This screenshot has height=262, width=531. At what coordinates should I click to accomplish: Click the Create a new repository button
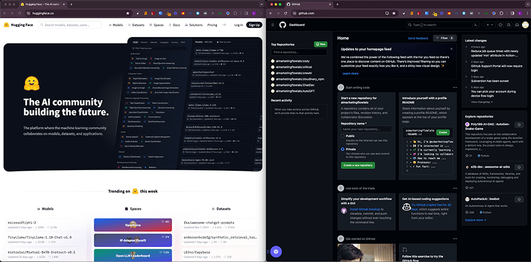pos(358,165)
